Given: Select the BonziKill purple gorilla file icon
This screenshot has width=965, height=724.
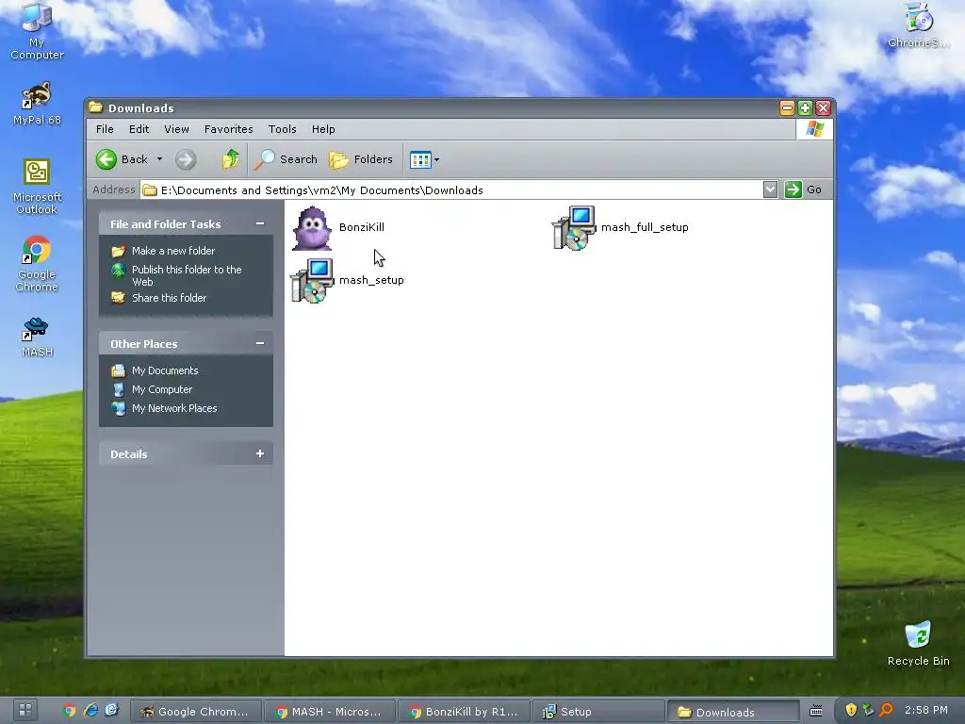Looking at the screenshot, I should 312,228.
